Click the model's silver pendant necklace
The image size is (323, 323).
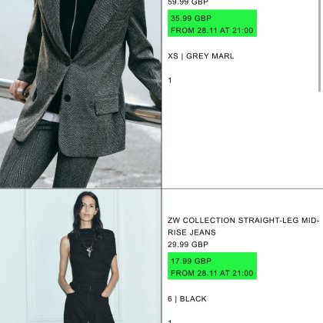(90, 251)
